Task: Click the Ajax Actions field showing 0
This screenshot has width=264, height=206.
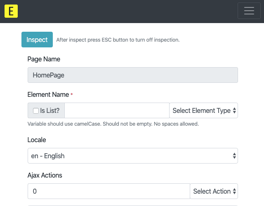Action: point(109,191)
